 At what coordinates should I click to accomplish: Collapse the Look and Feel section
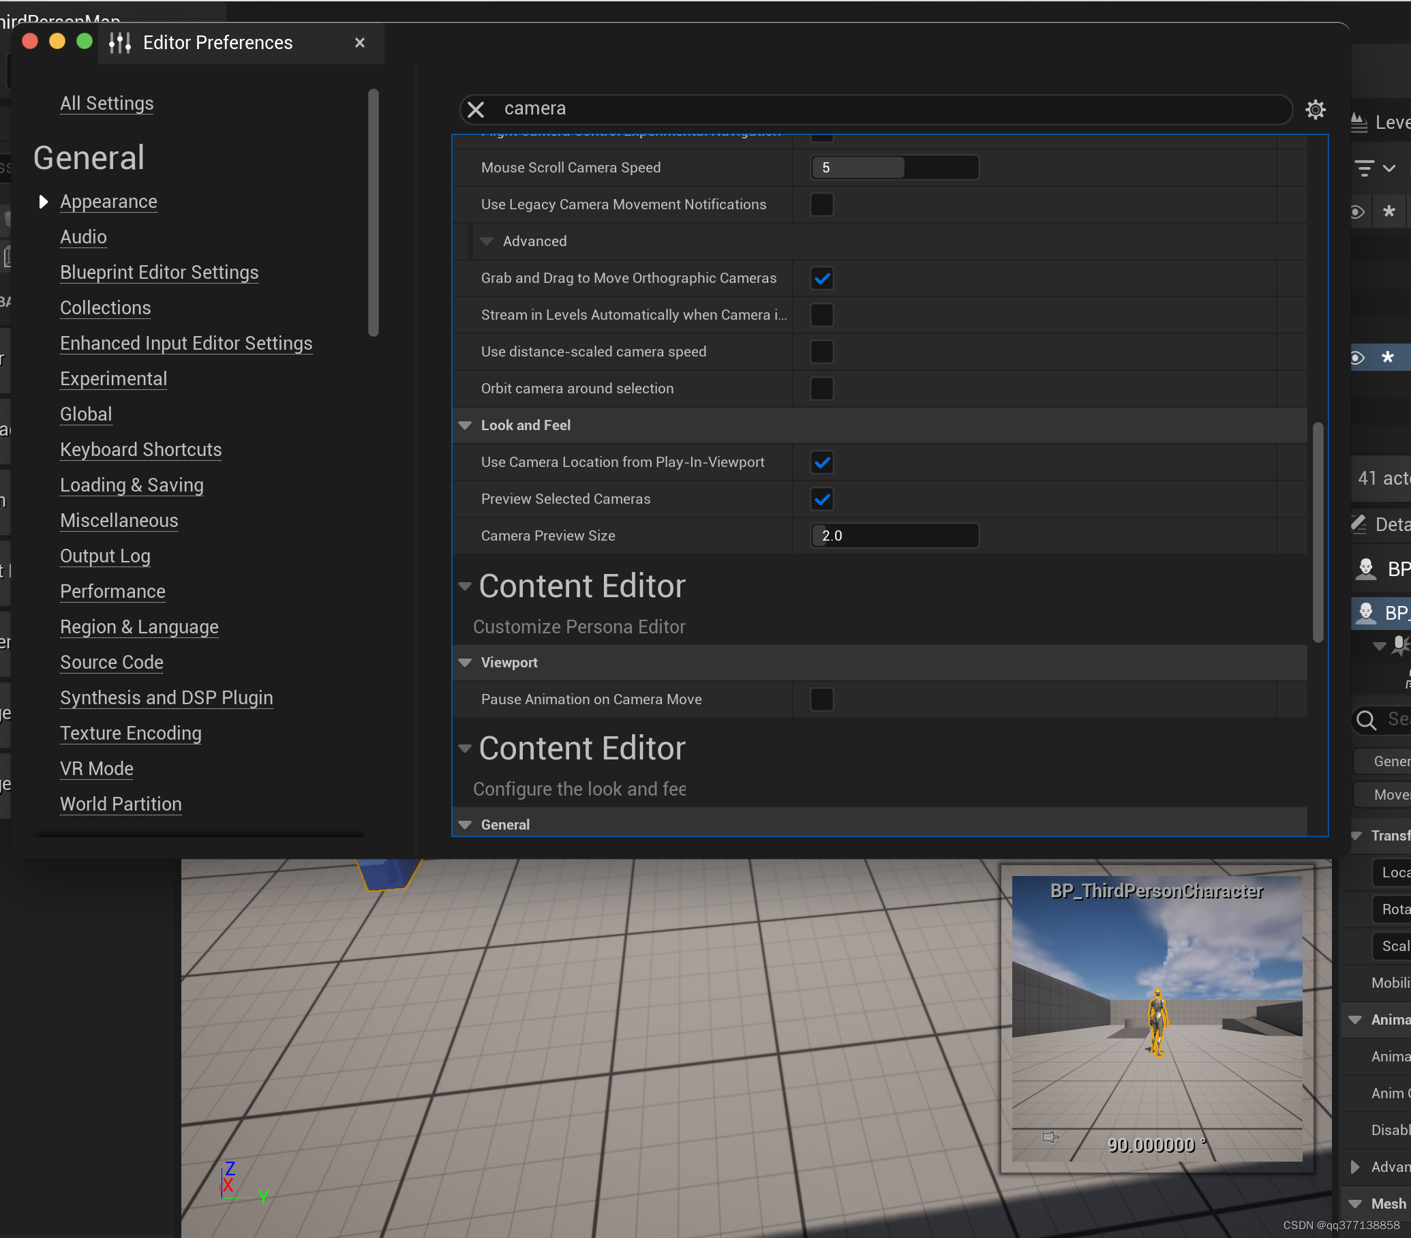tap(466, 425)
